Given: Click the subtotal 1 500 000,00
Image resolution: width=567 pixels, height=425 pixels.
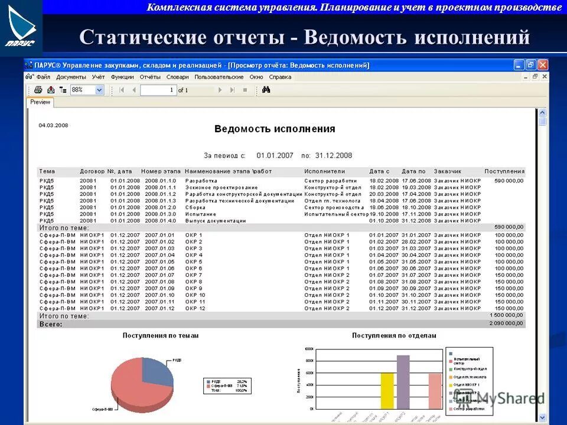Looking at the screenshot, I should pyautogui.click(x=506, y=315).
